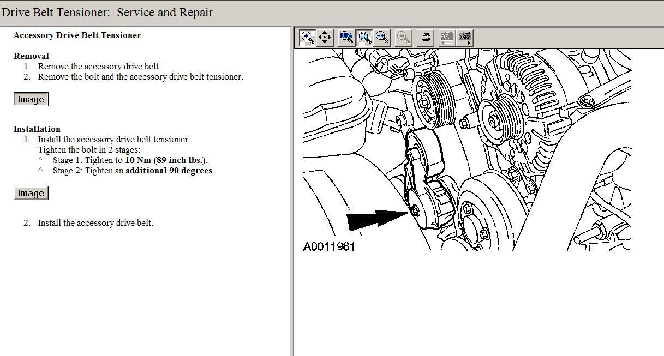Click the Installation section heading

(37, 129)
